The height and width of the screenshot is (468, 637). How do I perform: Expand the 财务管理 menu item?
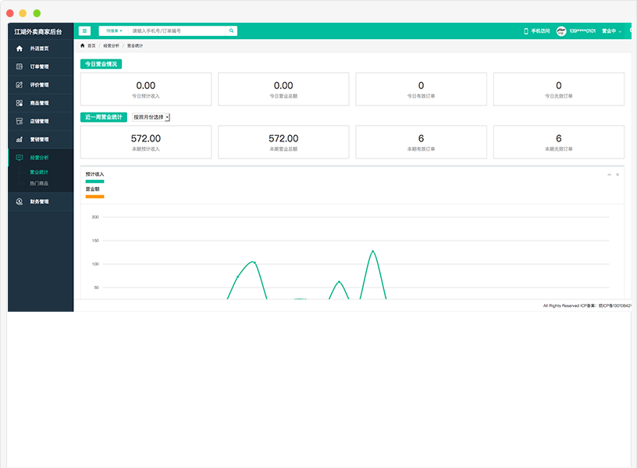(41, 202)
